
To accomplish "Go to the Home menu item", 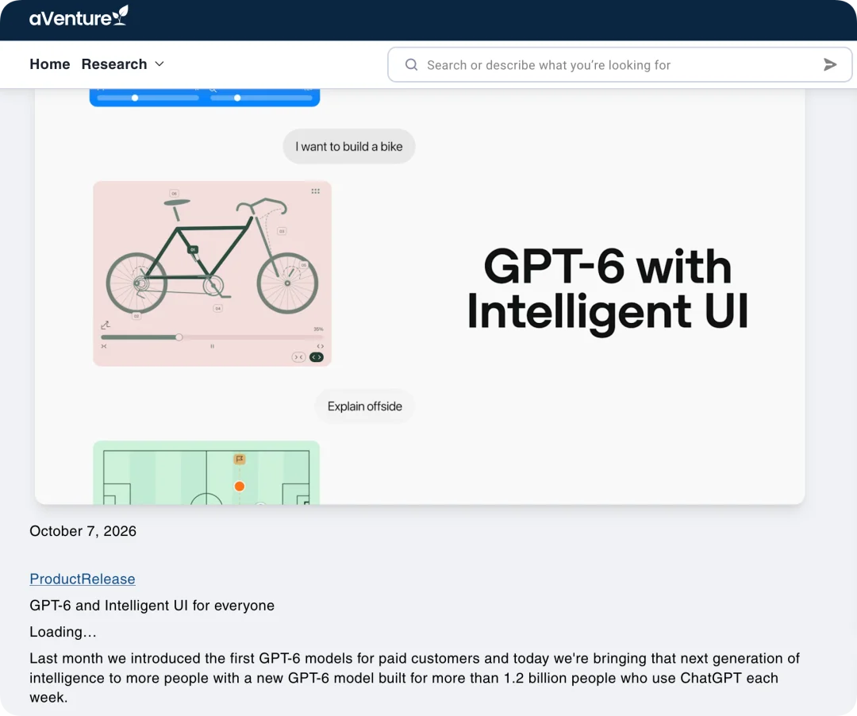I will [50, 64].
